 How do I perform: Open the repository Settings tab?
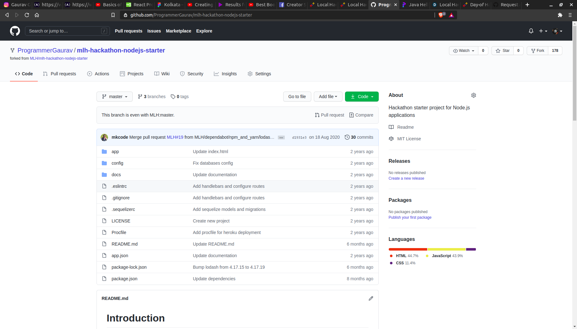[259, 74]
